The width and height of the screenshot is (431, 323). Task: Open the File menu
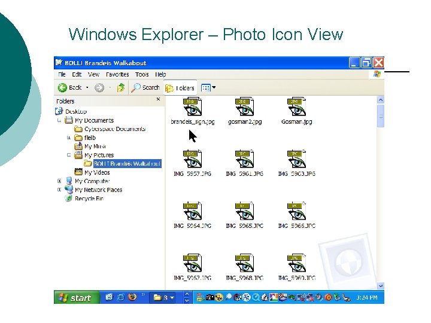(x=62, y=74)
